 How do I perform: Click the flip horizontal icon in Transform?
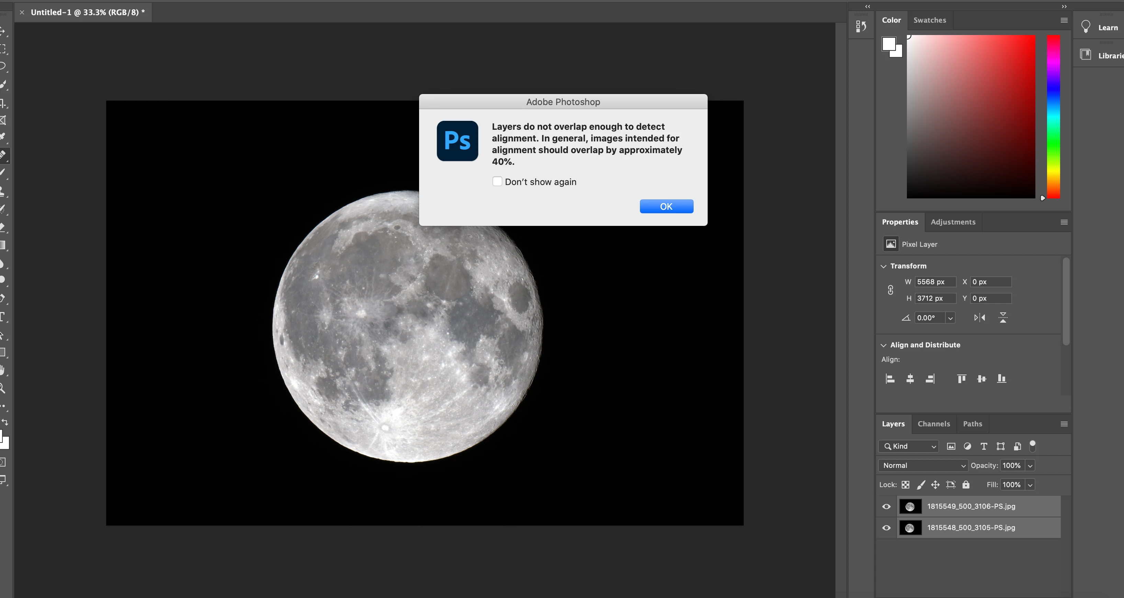pyautogui.click(x=979, y=318)
